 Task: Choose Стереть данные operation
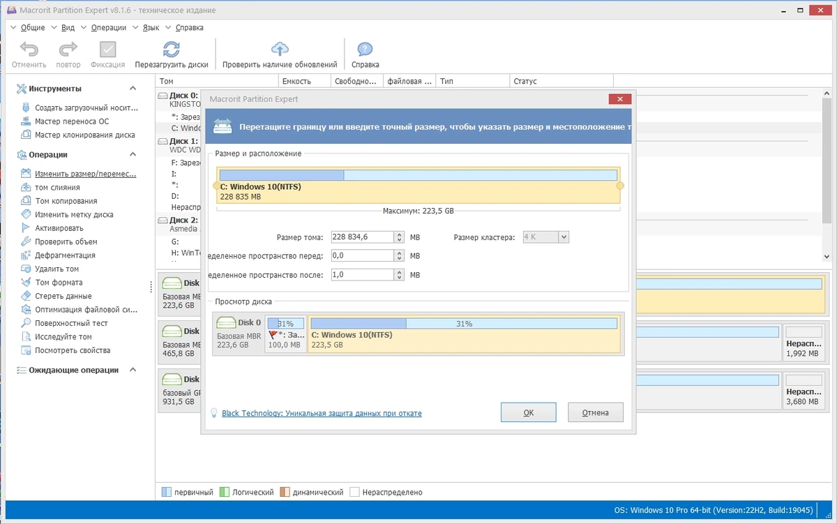63,296
